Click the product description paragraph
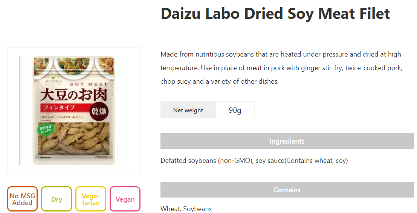The image size is (417, 213). pyautogui.click(x=281, y=68)
